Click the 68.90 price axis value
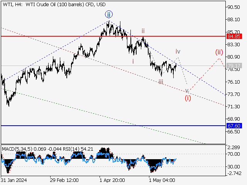247x185 pixels. pos(234,119)
